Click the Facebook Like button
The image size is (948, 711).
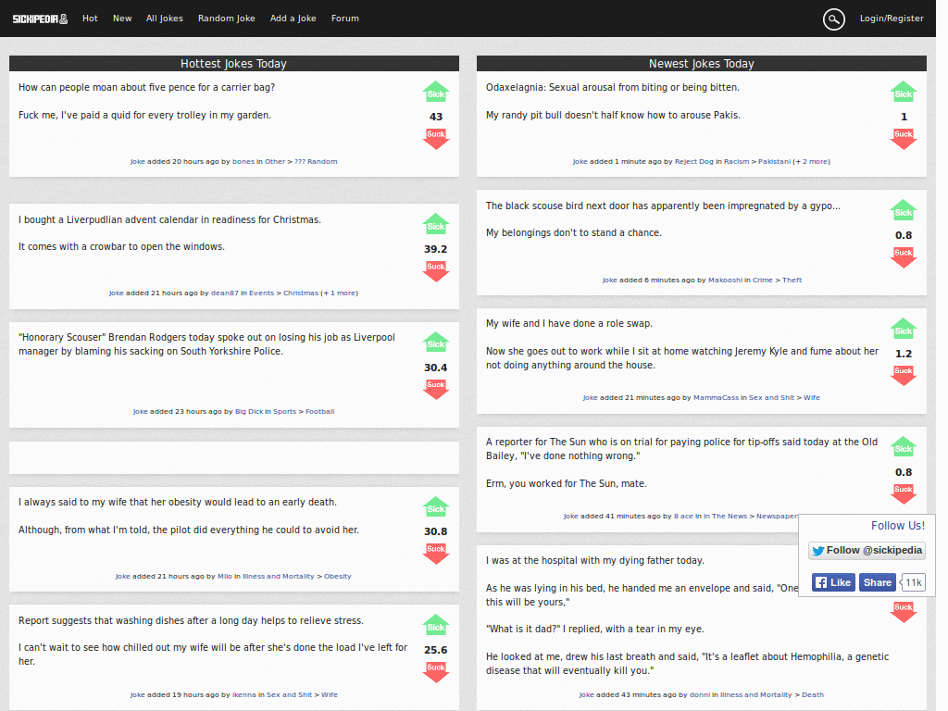(x=833, y=583)
